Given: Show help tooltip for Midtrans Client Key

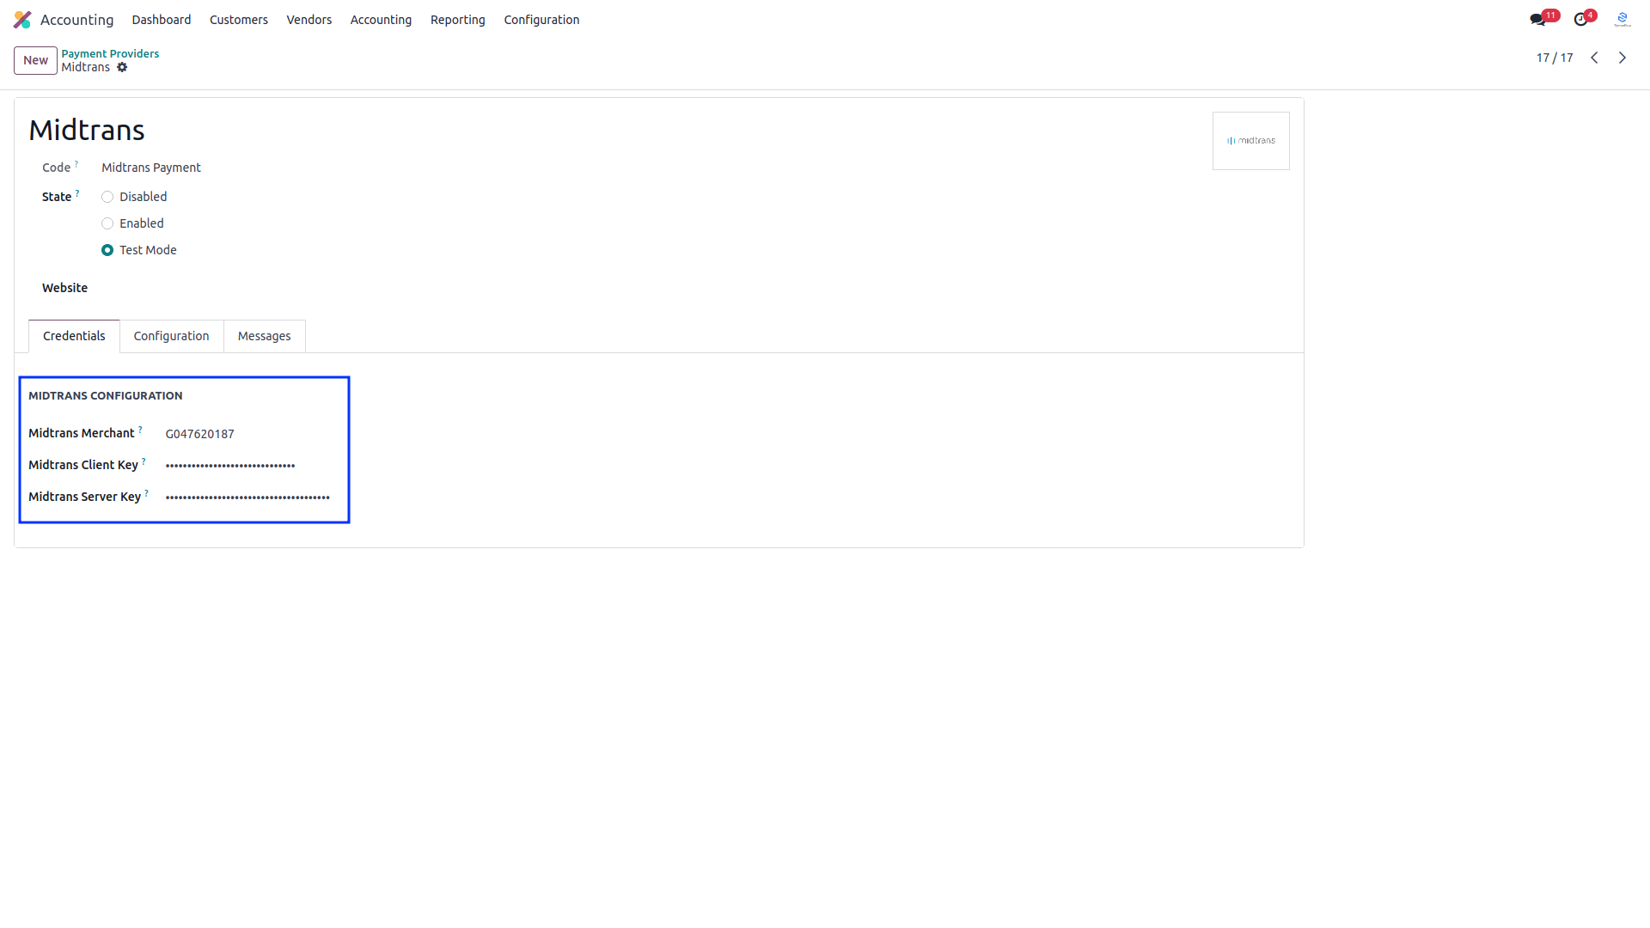Looking at the screenshot, I should click(x=144, y=461).
